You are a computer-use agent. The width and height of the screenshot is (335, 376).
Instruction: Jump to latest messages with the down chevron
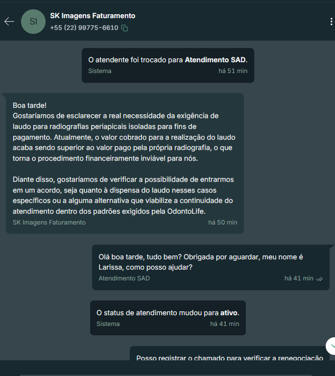pos(332,346)
